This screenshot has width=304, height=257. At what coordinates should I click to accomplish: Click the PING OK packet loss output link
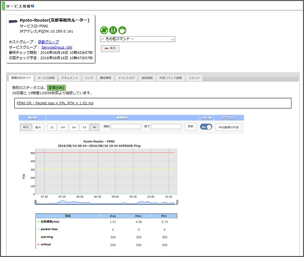[55, 103]
